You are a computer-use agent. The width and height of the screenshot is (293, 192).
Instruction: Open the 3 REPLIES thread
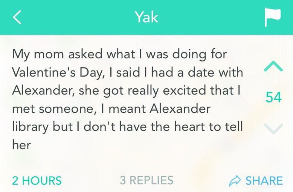tap(146, 180)
